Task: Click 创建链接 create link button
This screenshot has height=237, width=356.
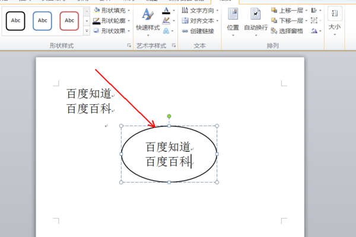Action: pos(198,31)
